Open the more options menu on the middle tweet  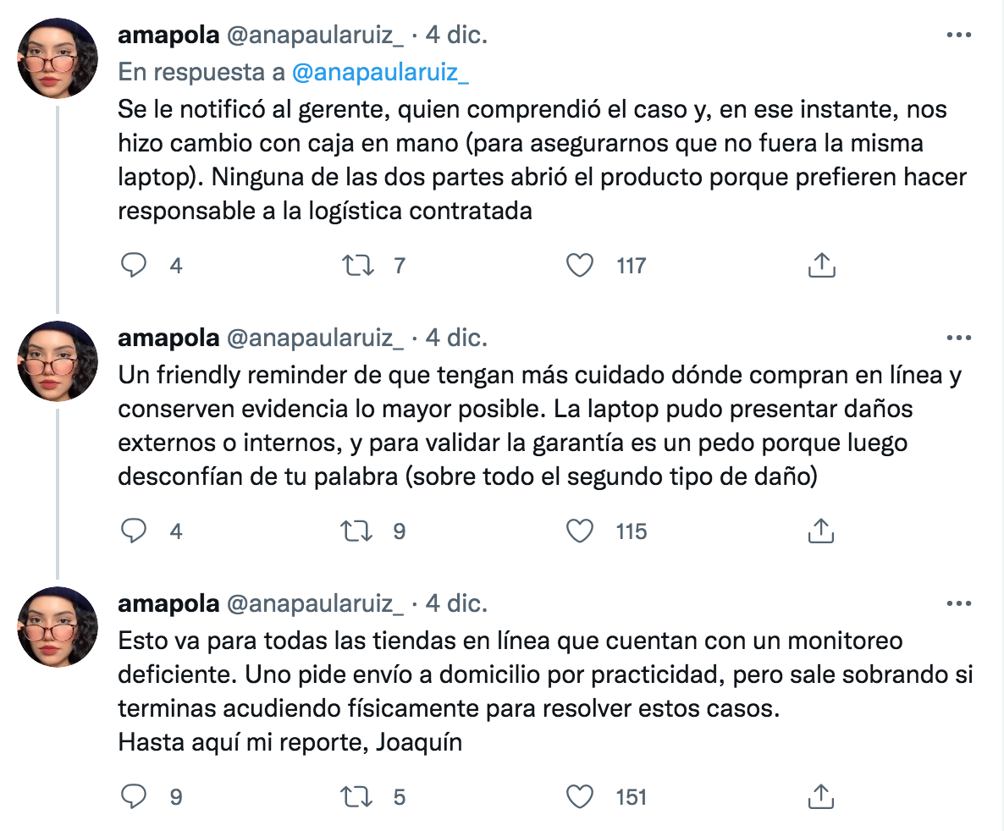(959, 336)
